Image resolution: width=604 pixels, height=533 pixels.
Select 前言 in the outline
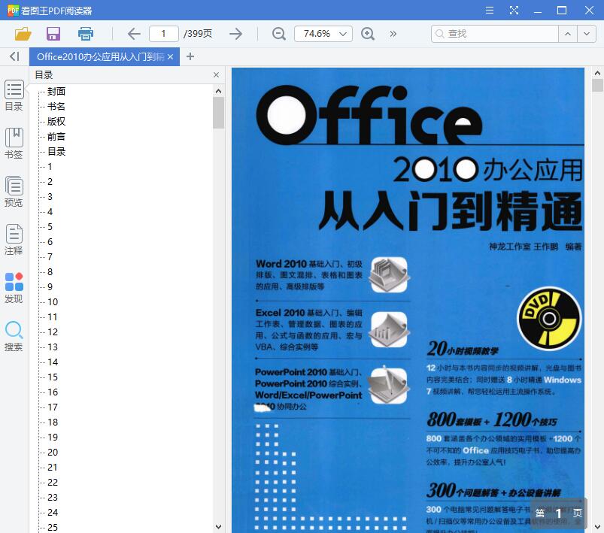[x=56, y=136]
